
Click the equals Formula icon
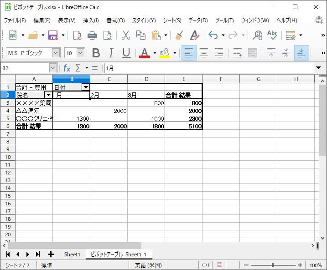click(x=95, y=68)
